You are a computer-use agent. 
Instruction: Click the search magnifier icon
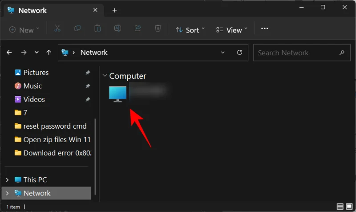click(x=342, y=53)
